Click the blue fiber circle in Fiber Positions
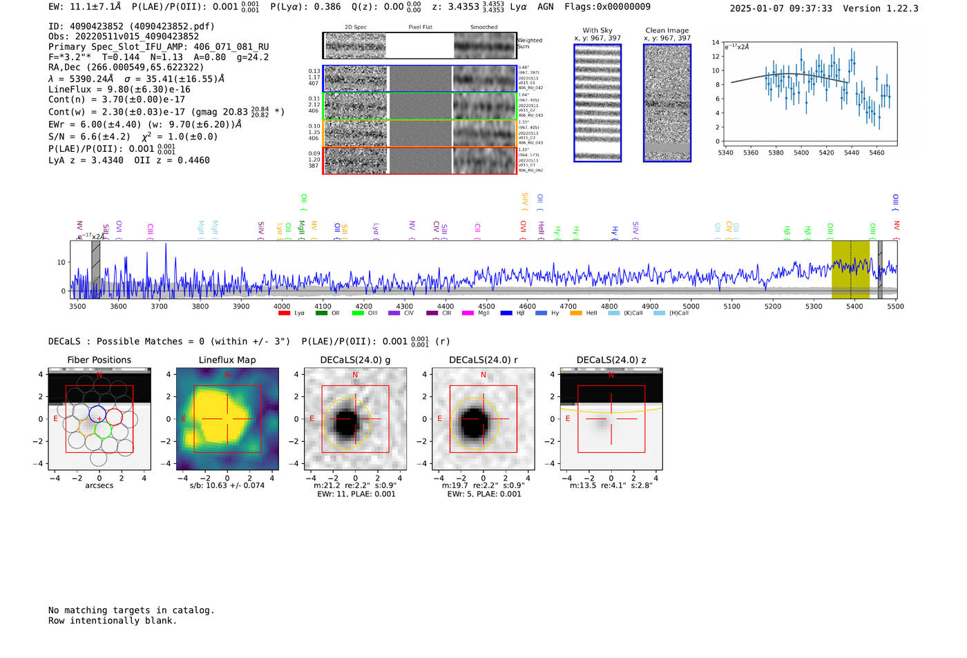This screenshot has height=658, width=967. pyautogui.click(x=97, y=414)
